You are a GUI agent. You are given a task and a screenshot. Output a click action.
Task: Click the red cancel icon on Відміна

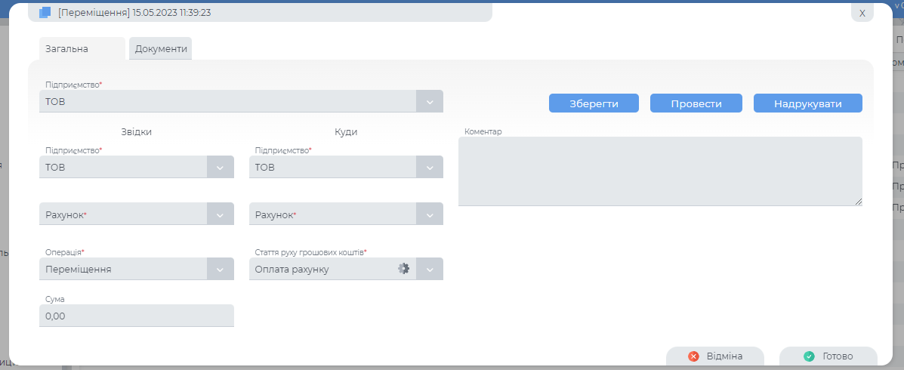(x=693, y=356)
